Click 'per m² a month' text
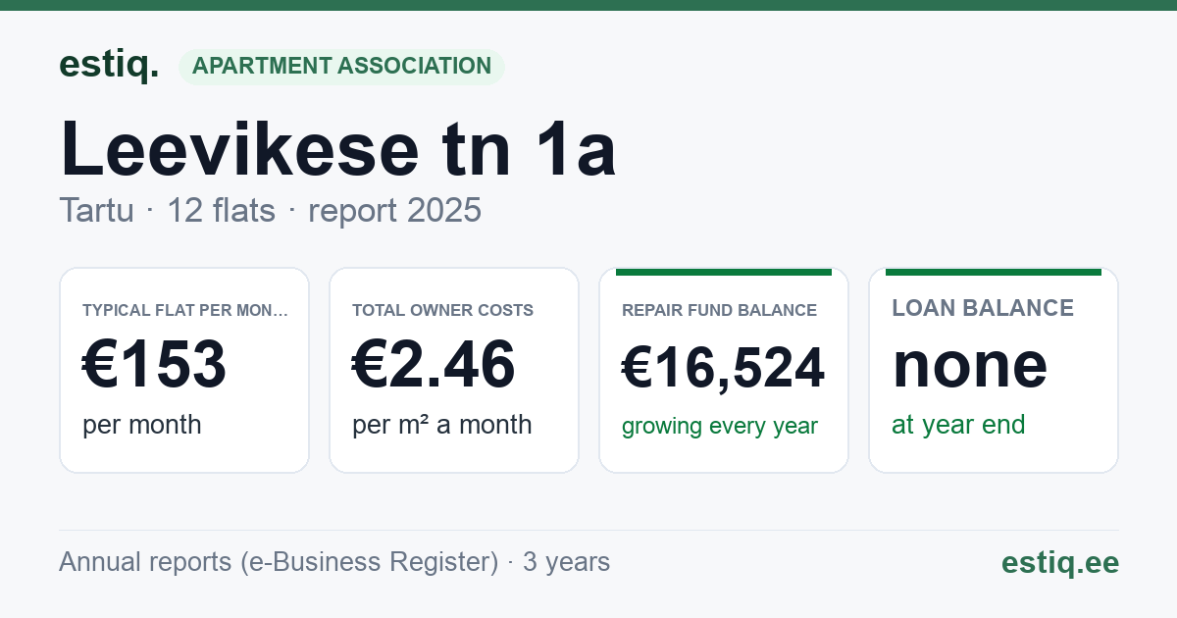Screen dimensions: 1177x618 pyautogui.click(x=441, y=425)
